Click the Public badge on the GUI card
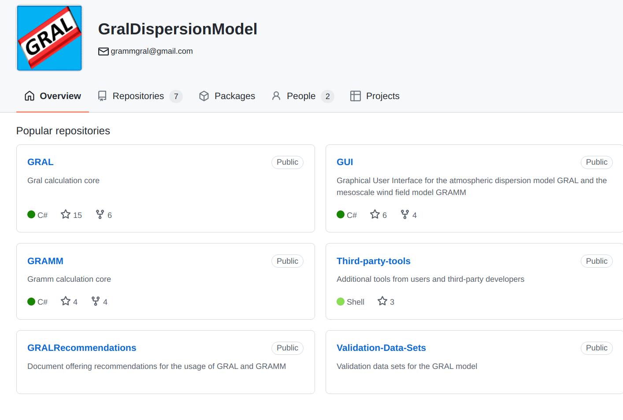The width and height of the screenshot is (623, 420). click(597, 162)
